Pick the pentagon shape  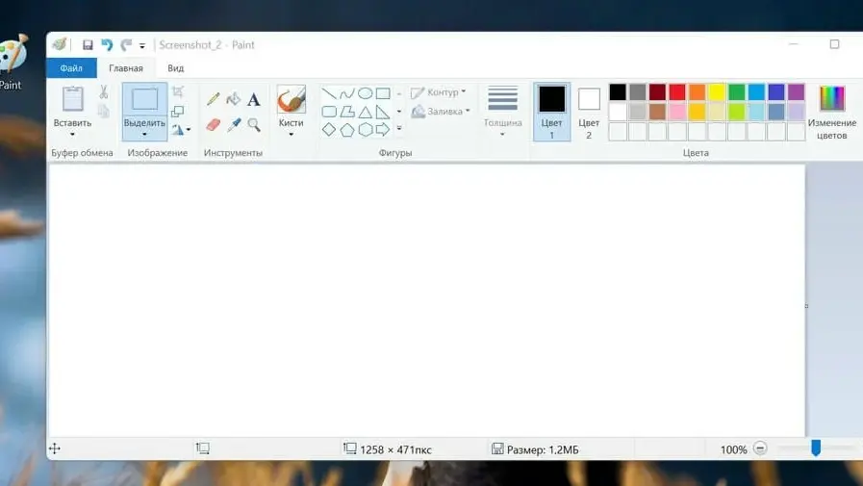pos(346,130)
